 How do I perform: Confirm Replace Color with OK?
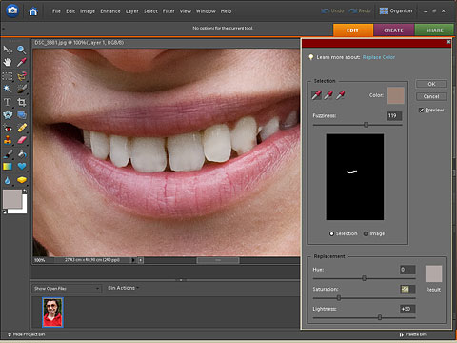(431, 84)
